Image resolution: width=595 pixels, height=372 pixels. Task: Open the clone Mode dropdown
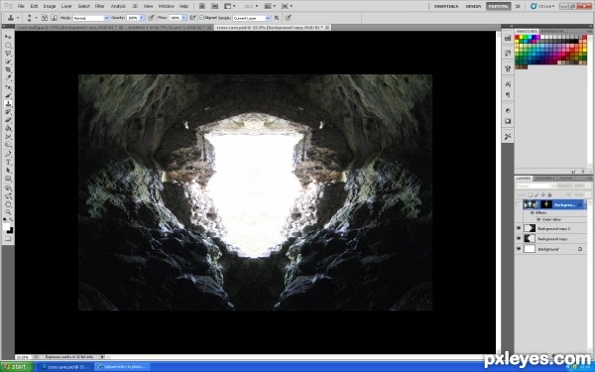click(x=90, y=18)
